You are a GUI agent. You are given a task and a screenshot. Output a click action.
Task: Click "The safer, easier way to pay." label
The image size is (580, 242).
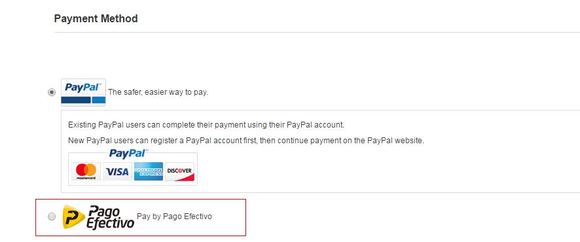click(158, 92)
